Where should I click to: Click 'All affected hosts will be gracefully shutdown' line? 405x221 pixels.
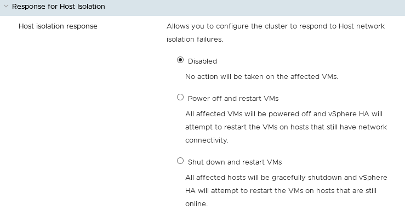286,178
